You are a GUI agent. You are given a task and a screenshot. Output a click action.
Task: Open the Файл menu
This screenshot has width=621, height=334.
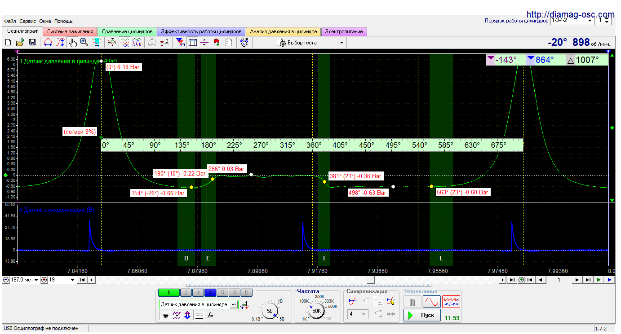click(x=10, y=21)
